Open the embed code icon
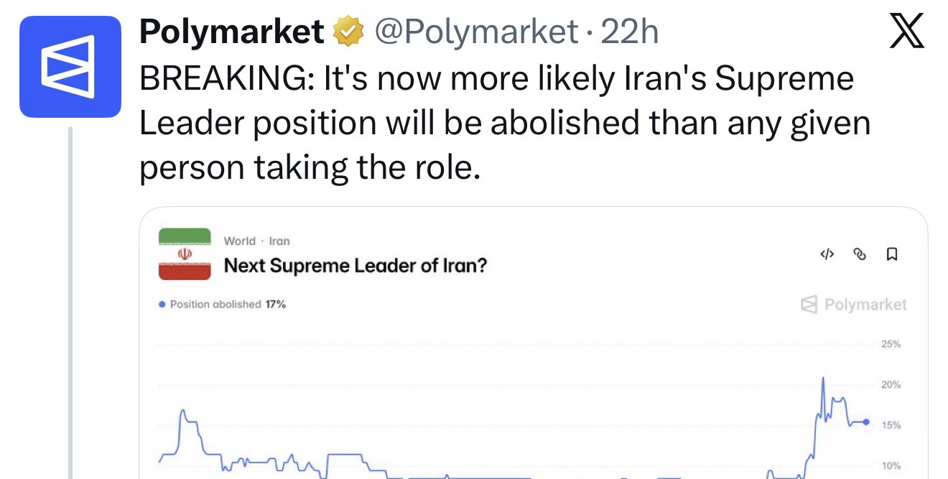This screenshot has width=948, height=479. [827, 254]
